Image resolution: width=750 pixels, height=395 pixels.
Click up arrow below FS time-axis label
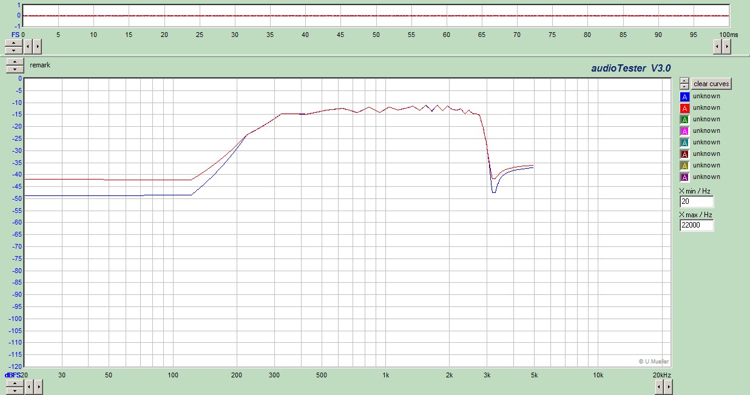pos(14,42)
